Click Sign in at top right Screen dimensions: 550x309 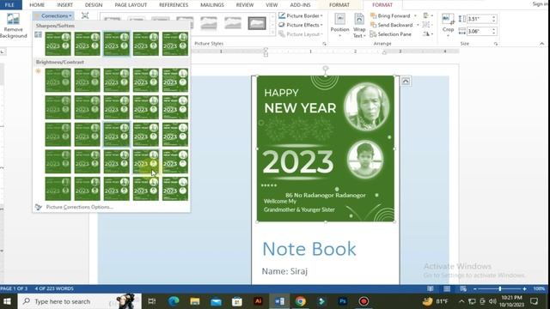(x=541, y=3)
